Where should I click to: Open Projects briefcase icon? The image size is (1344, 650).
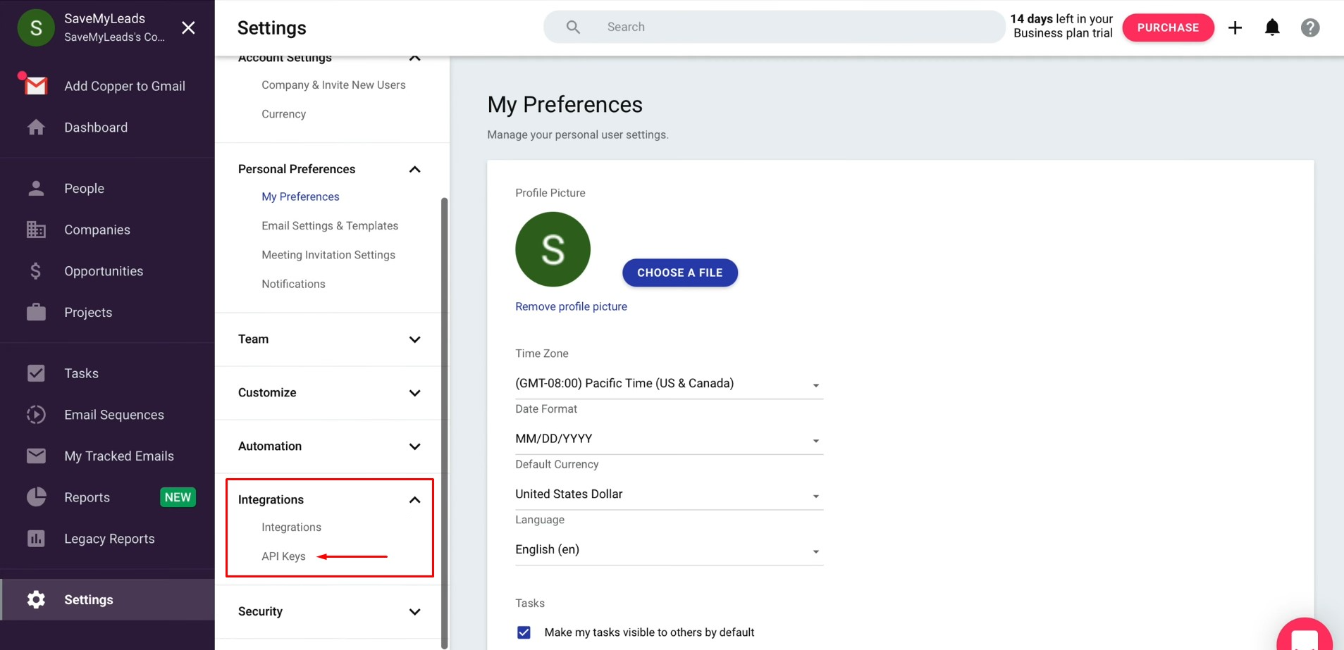pos(36,312)
